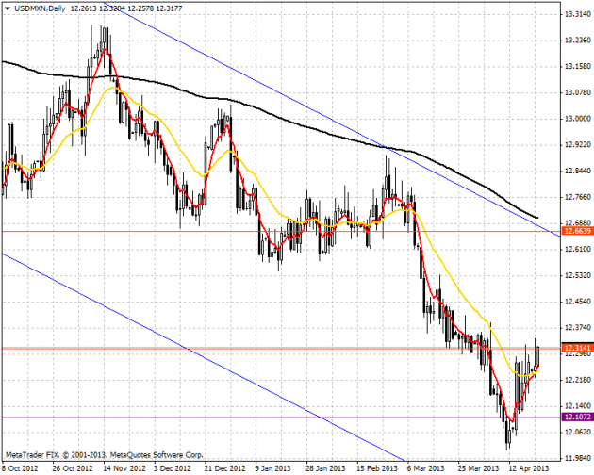Select the orange 12.3141 price tag
Viewport: 594px width, 475px height.
point(575,349)
